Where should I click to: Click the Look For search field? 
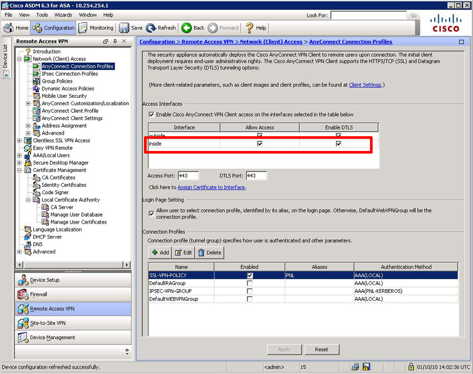[368, 15]
